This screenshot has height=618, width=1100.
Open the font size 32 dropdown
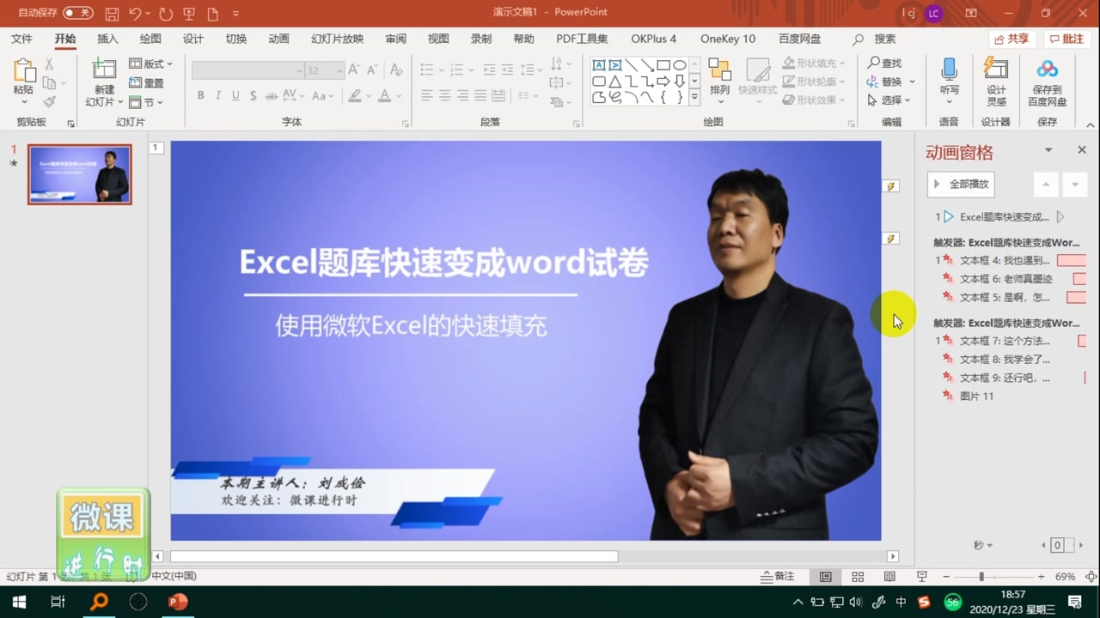pos(339,70)
